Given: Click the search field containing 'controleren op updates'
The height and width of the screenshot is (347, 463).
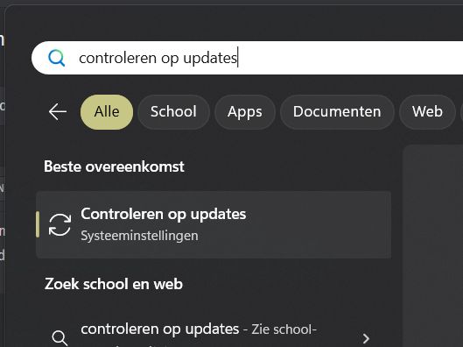Looking at the screenshot, I should (247, 58).
